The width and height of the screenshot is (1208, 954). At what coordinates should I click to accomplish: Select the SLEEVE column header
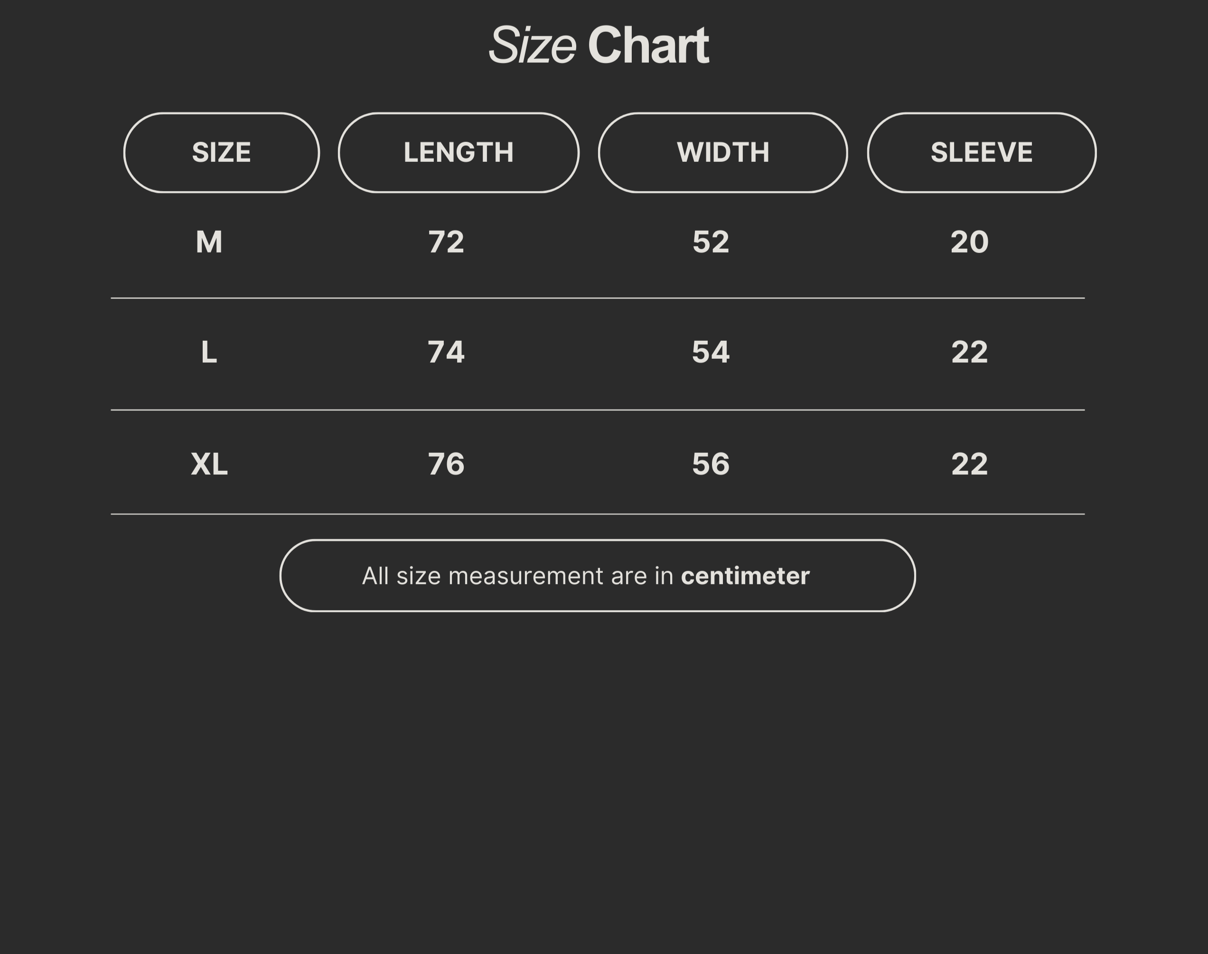pos(981,152)
